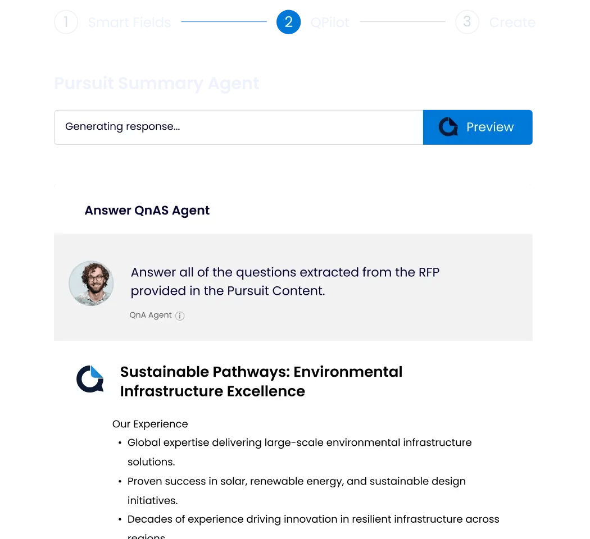
Task: Focus the Generating response input field
Action: (x=238, y=127)
